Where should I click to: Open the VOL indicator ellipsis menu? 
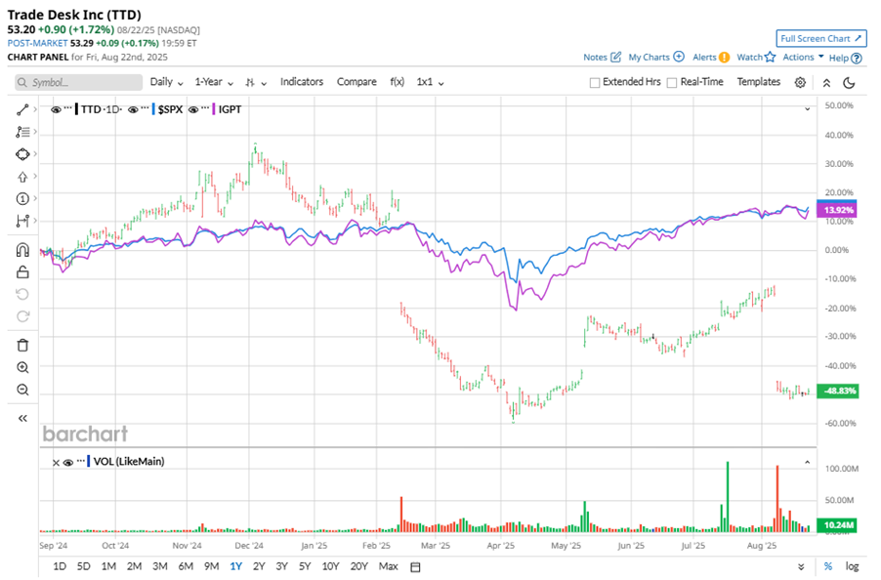click(81, 461)
